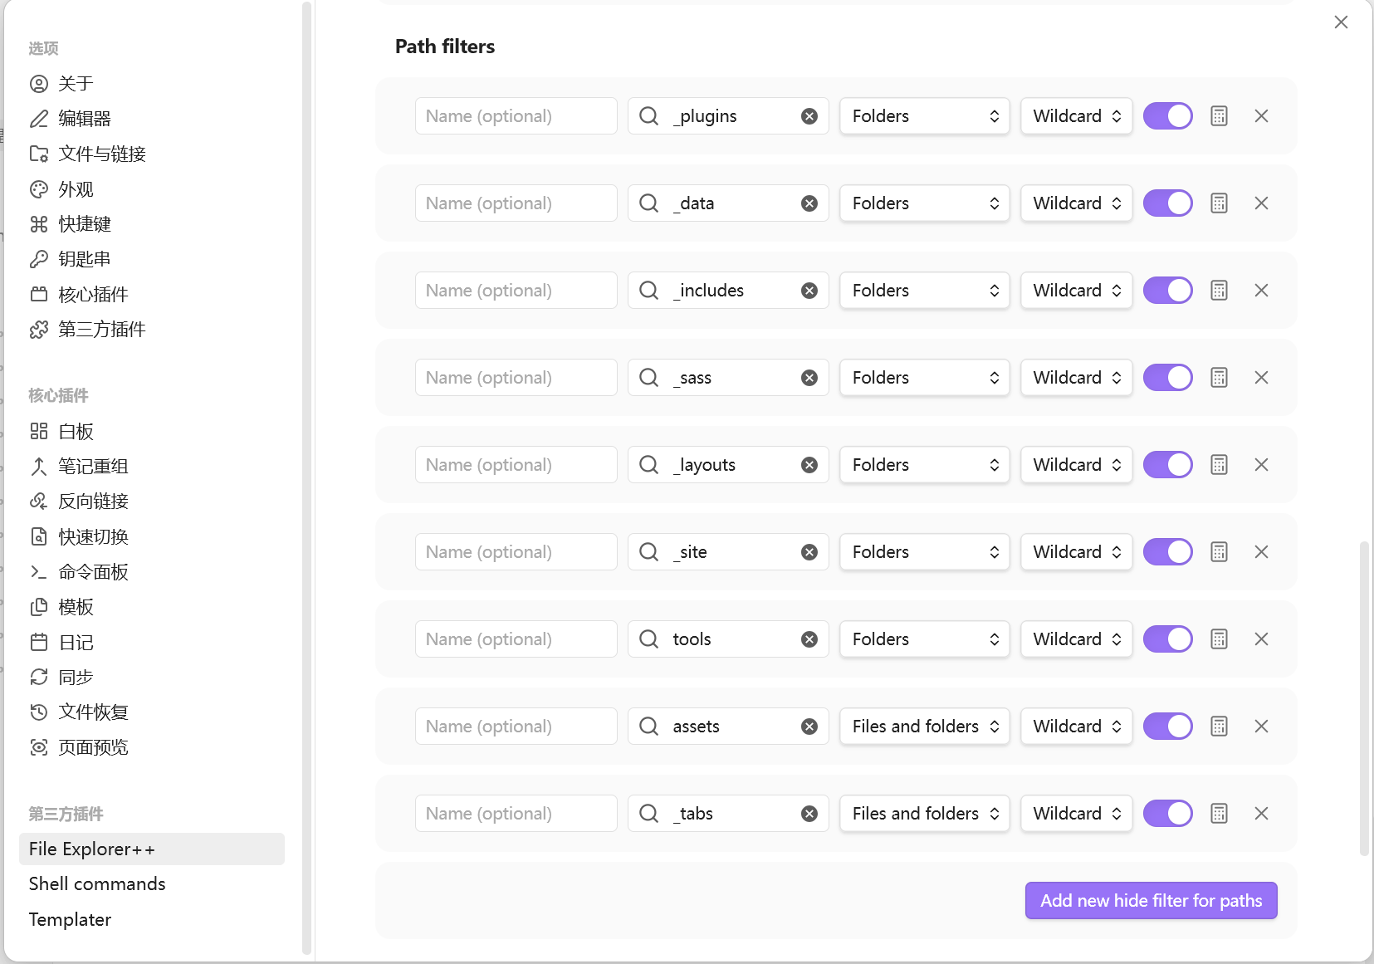Open the Folders dropdown for _site
This screenshot has width=1374, height=964.
click(x=924, y=552)
